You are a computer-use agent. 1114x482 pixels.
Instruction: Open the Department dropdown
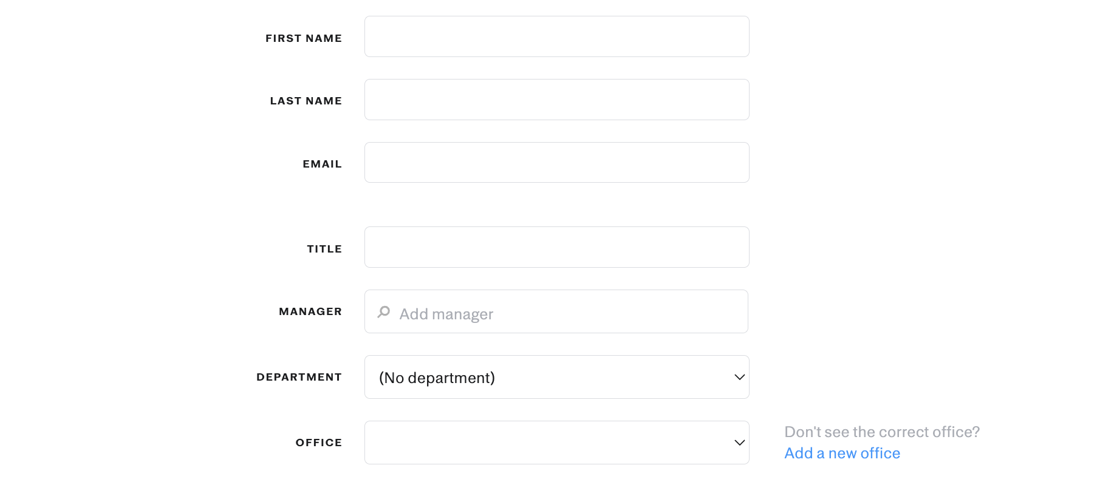point(556,377)
